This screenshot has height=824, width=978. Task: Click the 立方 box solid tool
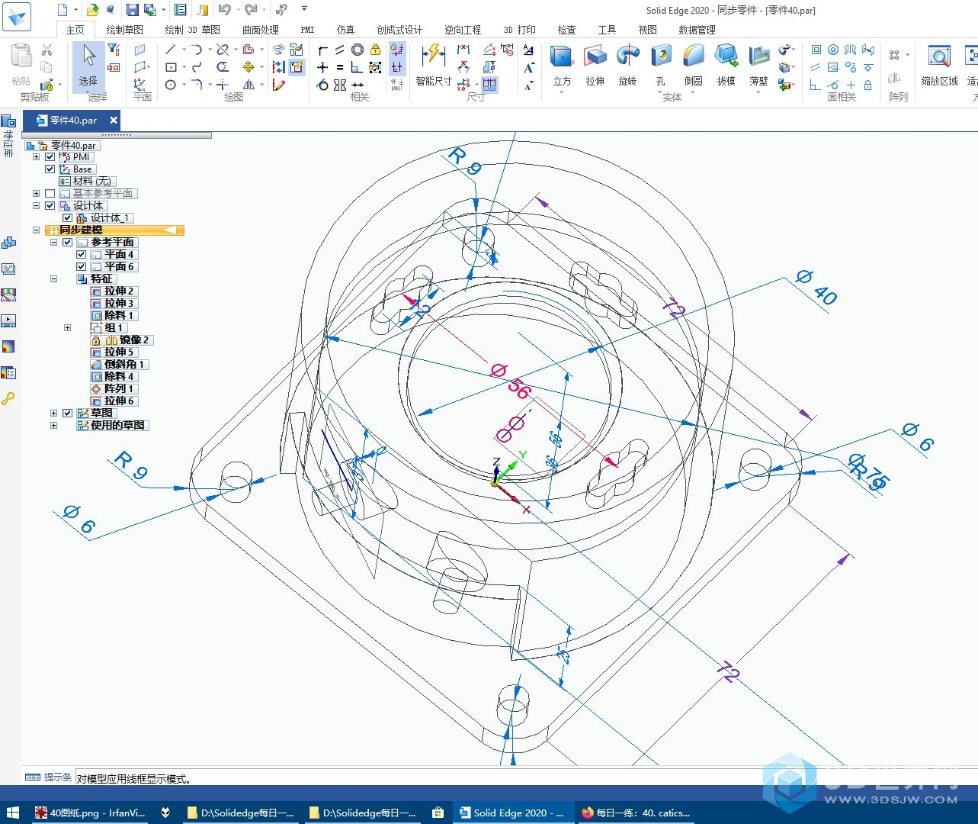[562, 65]
